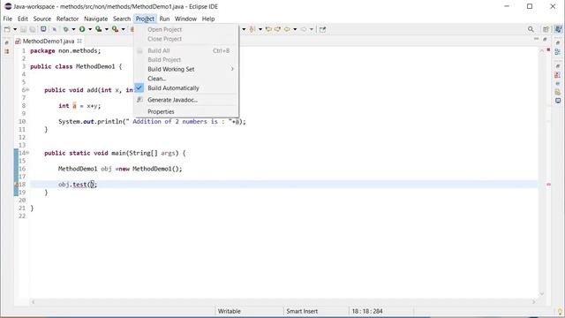Click the toolbar Search magnifier icon

coord(531,29)
